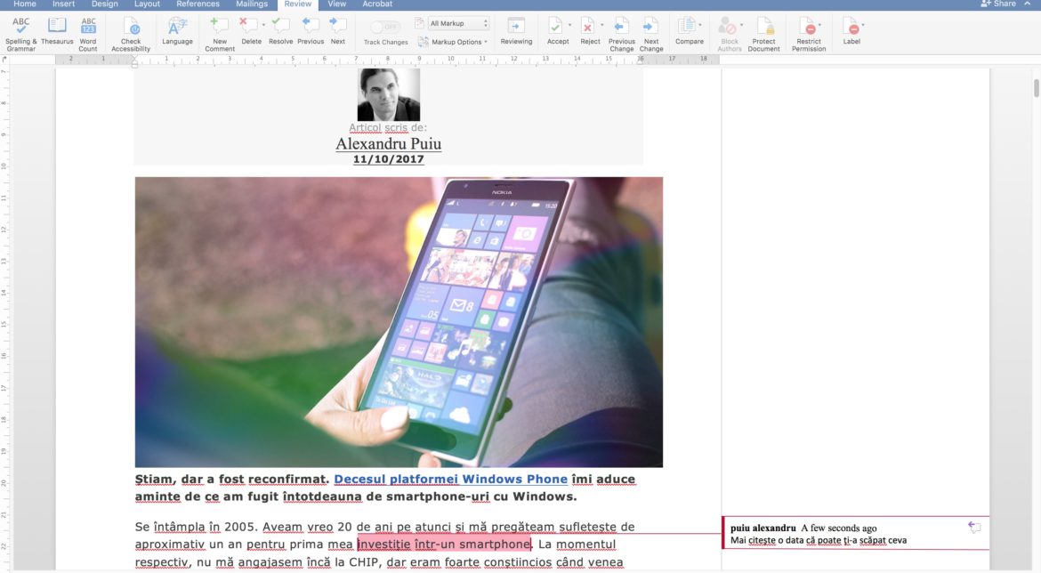Click the date '11/10/2017'
The image size is (1041, 573).
[389, 159]
